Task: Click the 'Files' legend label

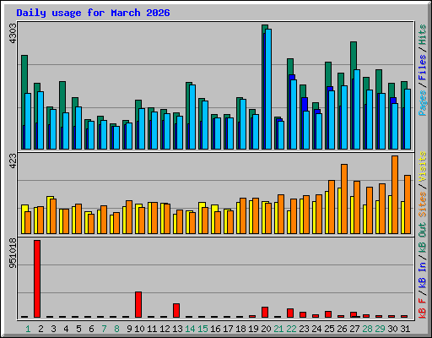Action: coord(423,68)
